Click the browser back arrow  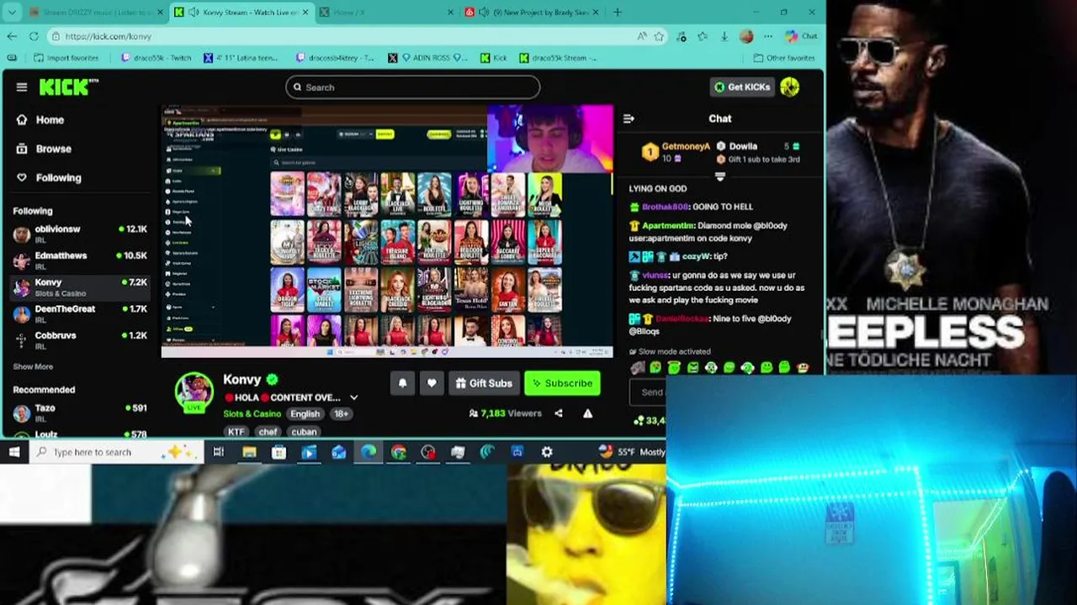[x=12, y=36]
